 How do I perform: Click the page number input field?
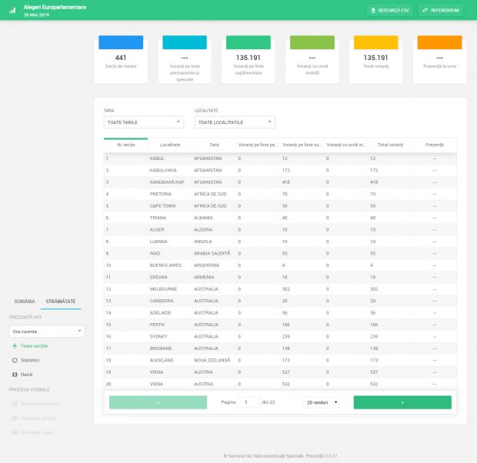click(248, 402)
